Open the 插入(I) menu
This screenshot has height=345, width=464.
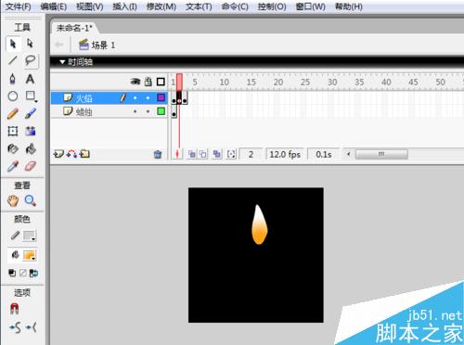pyautogui.click(x=124, y=6)
